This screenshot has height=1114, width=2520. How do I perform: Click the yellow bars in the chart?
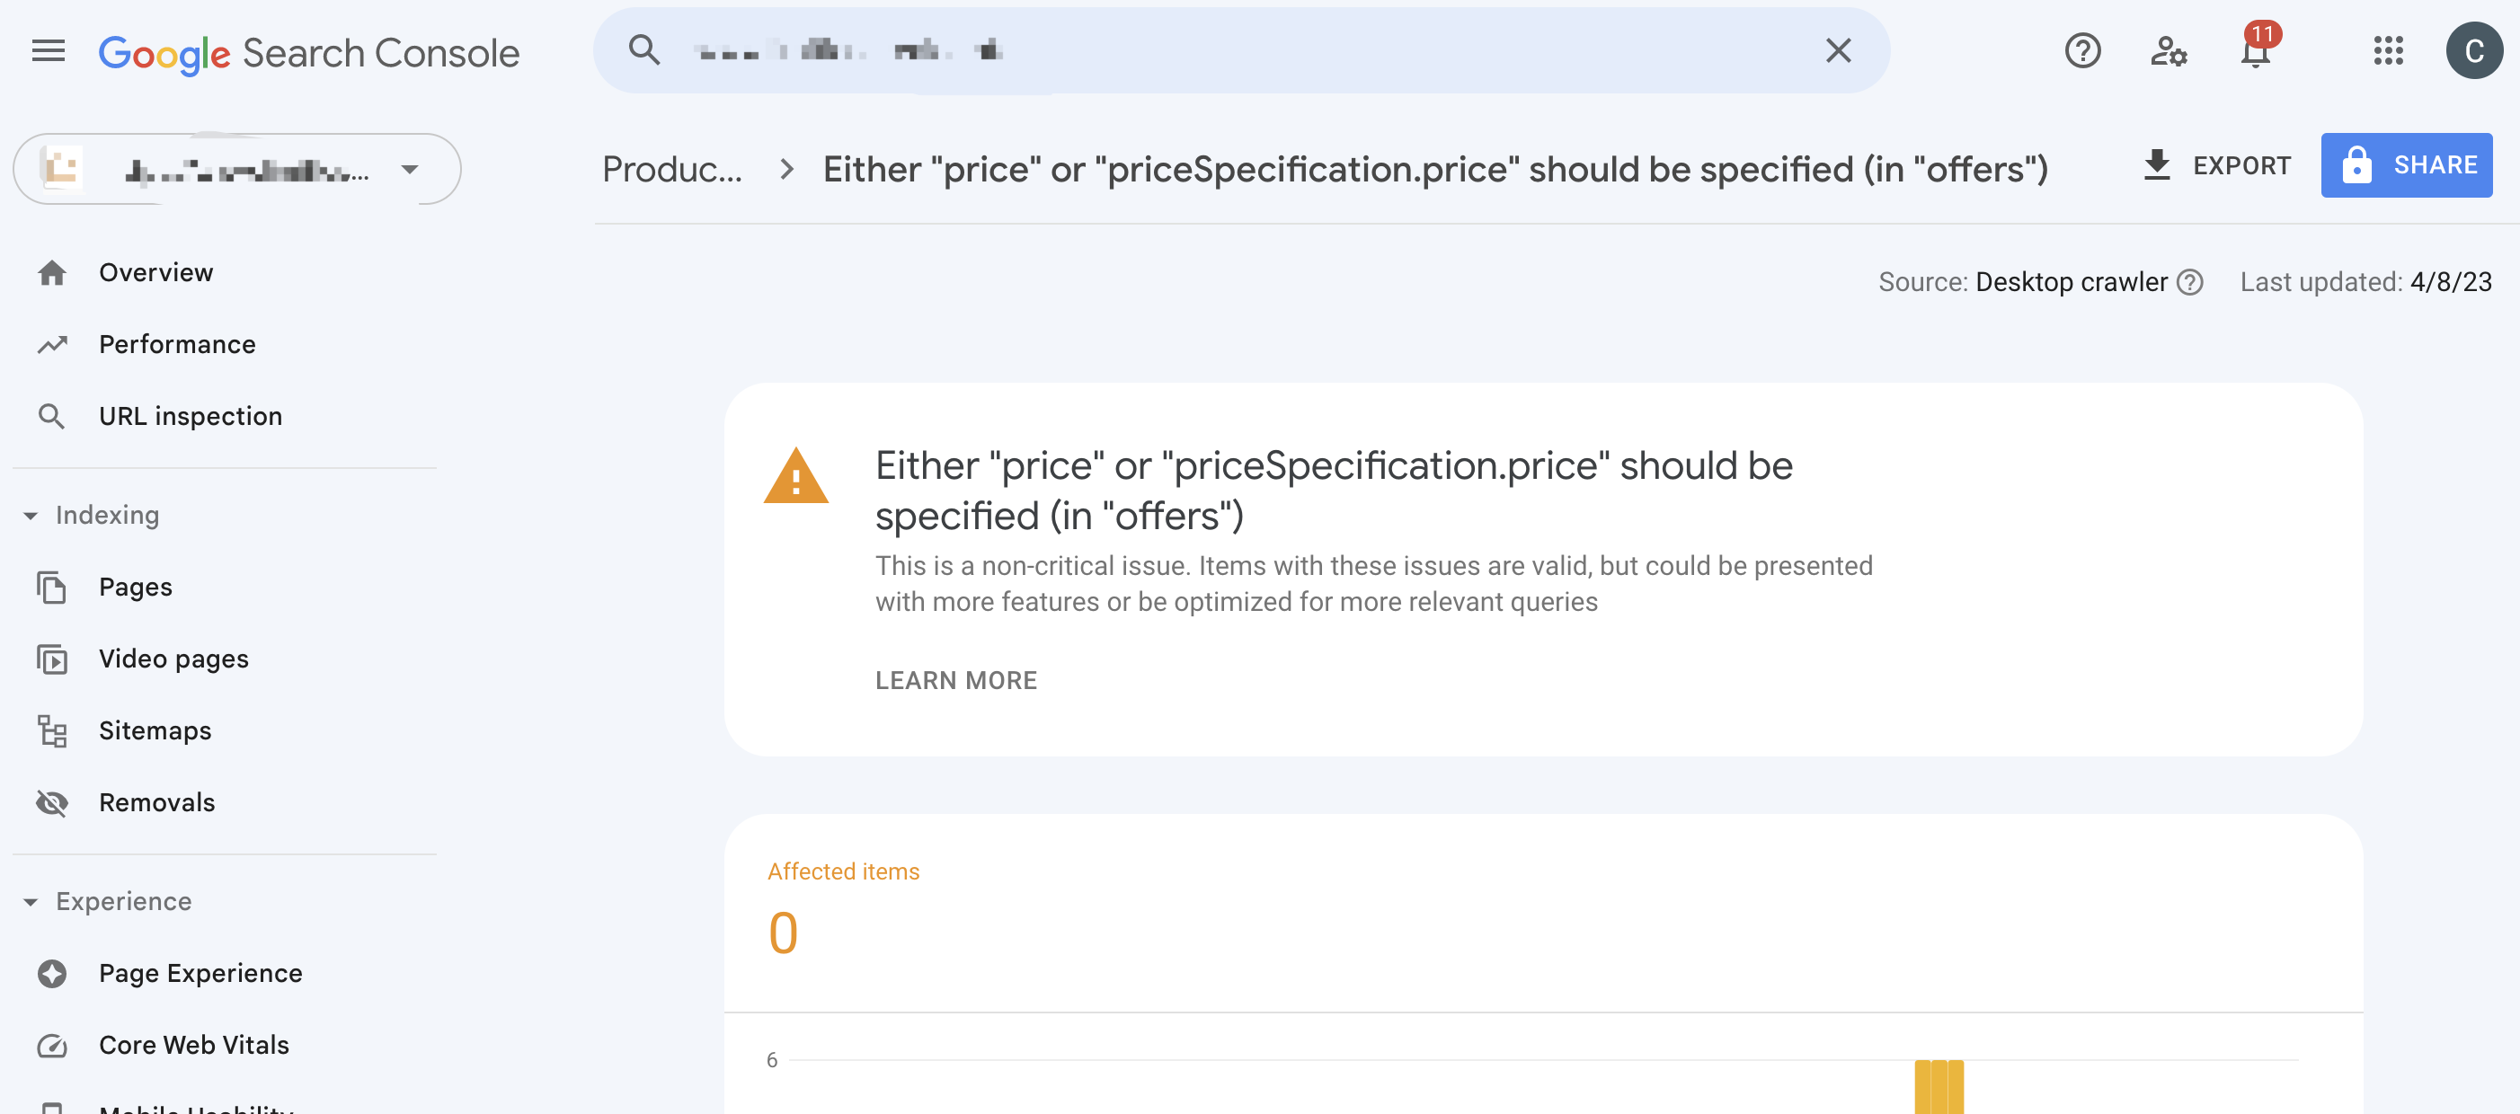[1938, 1085]
